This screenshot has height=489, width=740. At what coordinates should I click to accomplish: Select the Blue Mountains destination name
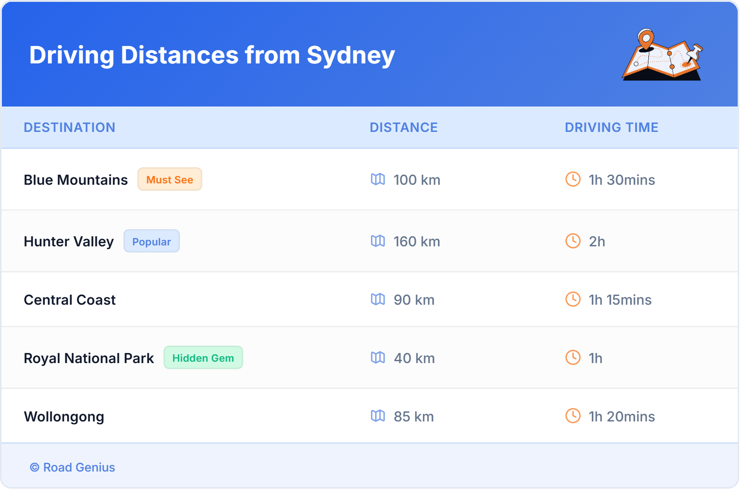75,180
